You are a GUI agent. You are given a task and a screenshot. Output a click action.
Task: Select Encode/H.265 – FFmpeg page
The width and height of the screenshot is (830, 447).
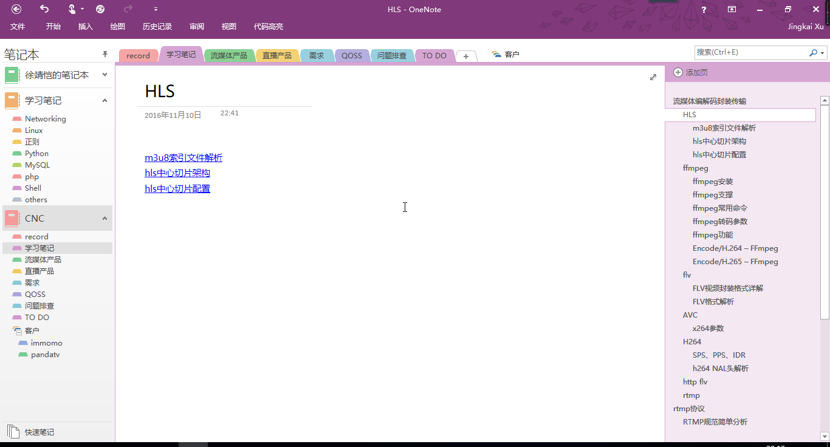(x=735, y=262)
